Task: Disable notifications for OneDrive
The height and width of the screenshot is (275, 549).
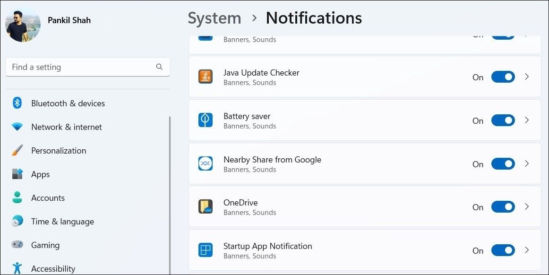Action: (x=503, y=206)
